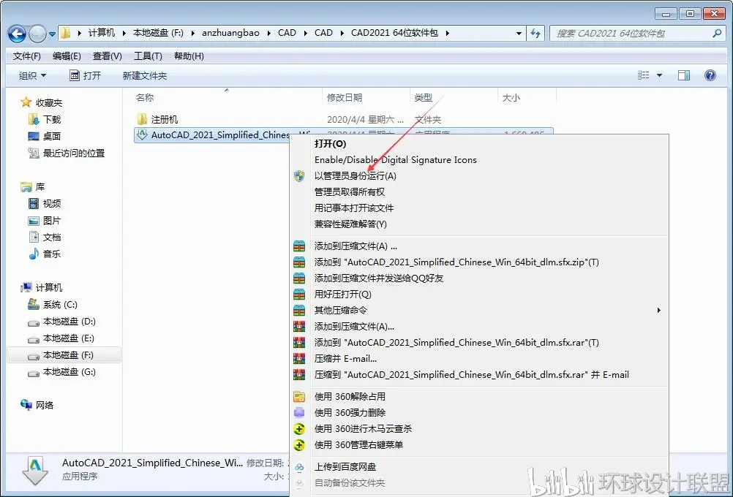The width and height of the screenshot is (733, 497).
Task: Choose 上传到百度网盘
Action: pos(345,466)
